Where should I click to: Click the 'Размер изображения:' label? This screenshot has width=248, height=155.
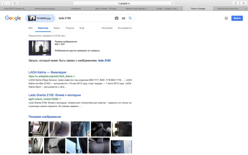click(66, 41)
